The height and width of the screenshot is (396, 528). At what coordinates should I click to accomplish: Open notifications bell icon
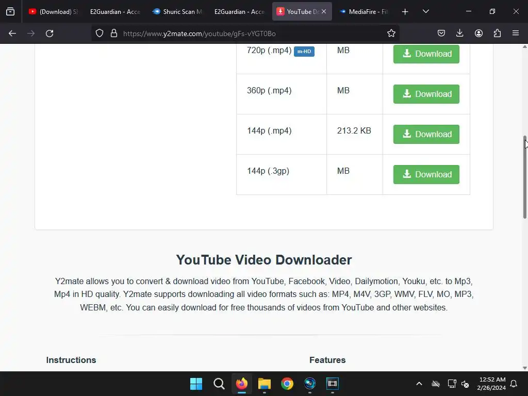[x=514, y=384]
